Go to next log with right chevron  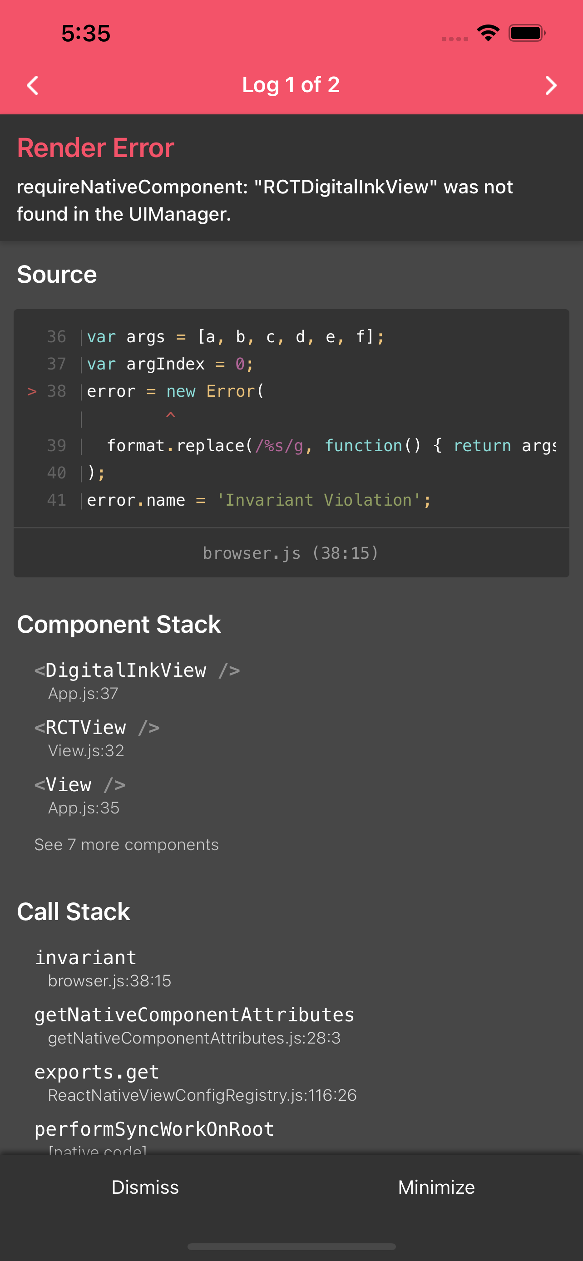(551, 85)
